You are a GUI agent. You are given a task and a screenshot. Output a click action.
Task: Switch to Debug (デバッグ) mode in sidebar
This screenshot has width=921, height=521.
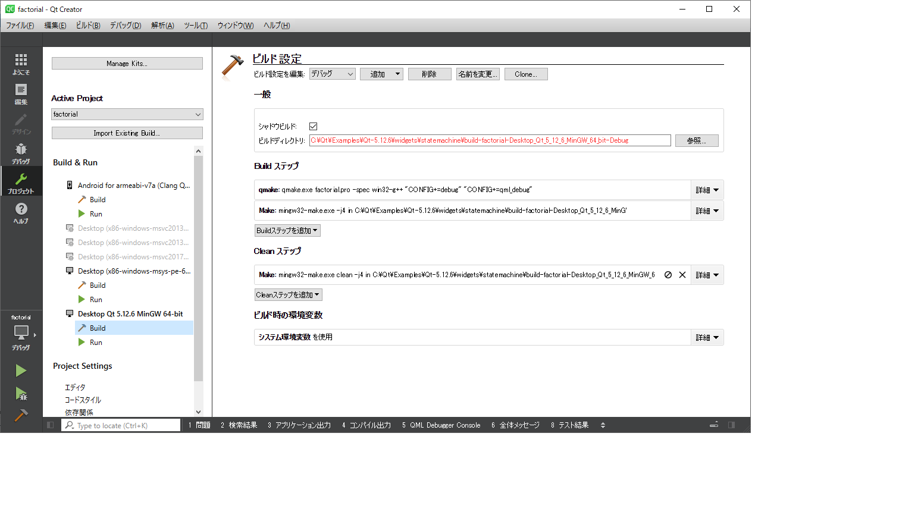21,153
